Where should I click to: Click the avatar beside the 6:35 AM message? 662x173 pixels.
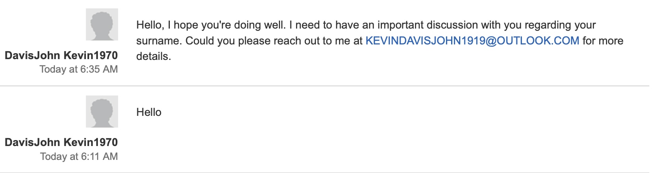pos(102,24)
